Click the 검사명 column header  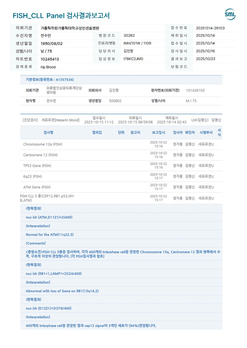coord(48,133)
